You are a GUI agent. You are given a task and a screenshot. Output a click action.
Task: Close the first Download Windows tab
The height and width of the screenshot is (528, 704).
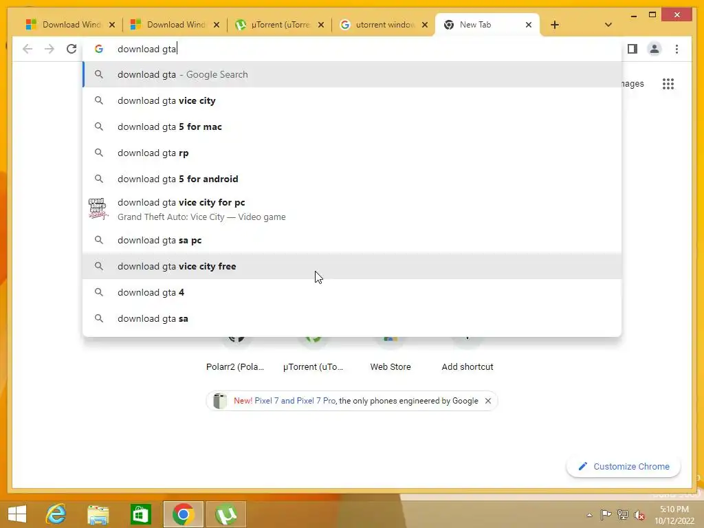pyautogui.click(x=112, y=25)
